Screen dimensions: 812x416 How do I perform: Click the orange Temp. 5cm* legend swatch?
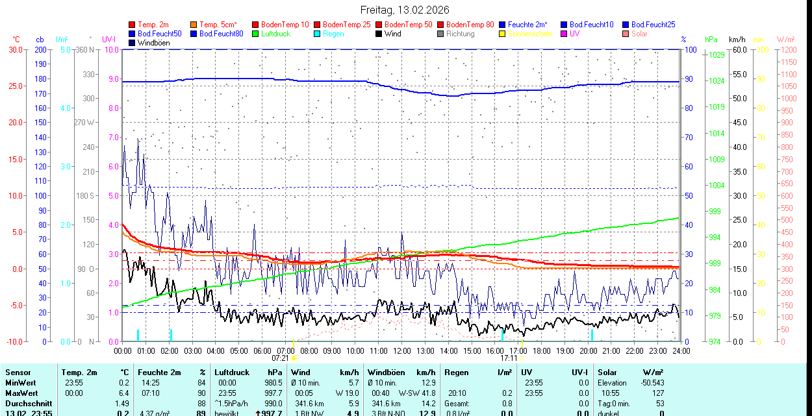click(x=194, y=25)
